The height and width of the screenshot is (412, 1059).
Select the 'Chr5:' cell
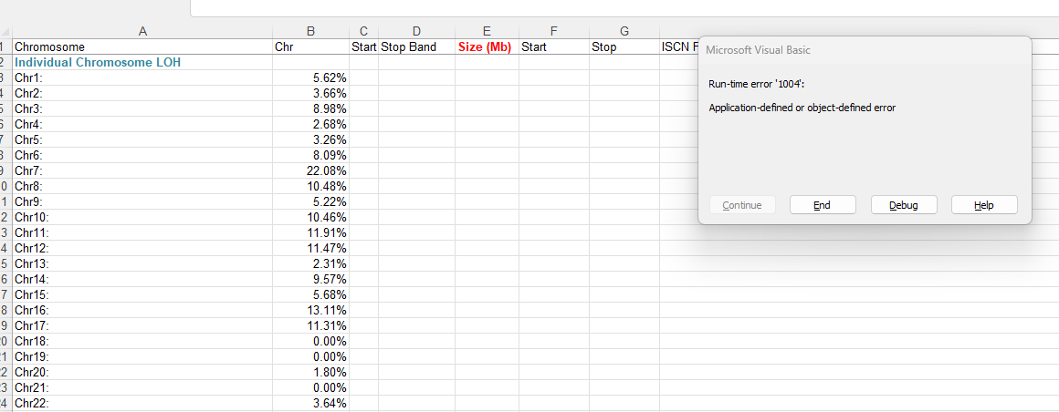click(142, 139)
